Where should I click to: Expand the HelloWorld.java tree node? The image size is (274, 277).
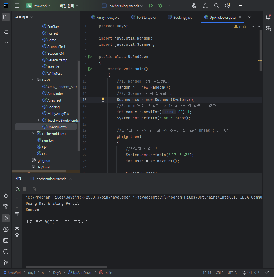point(33,134)
